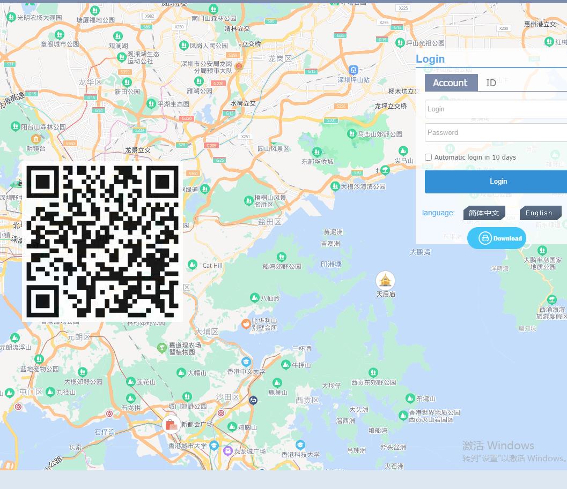Click the 大梅沙海滨公园 park icon

(335, 186)
